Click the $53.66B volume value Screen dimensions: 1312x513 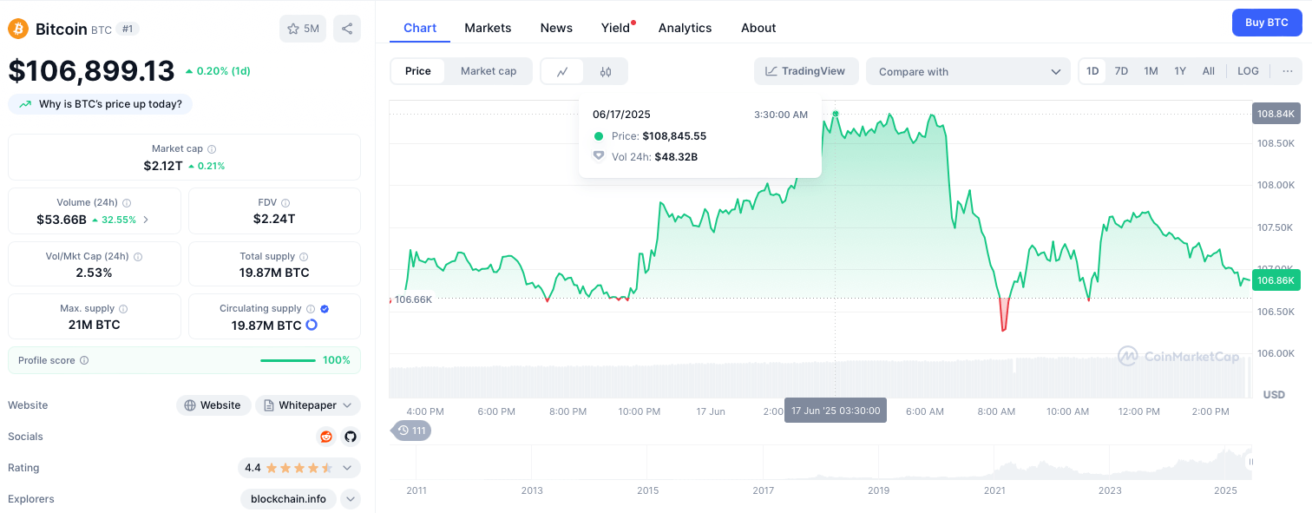62,220
